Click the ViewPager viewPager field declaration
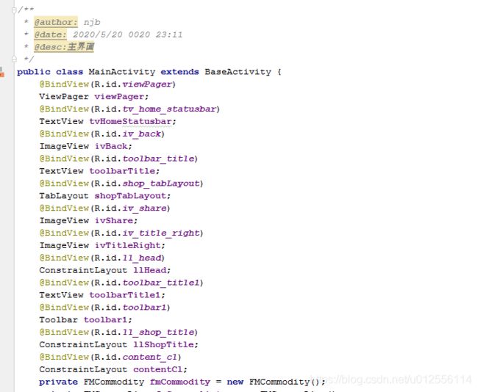 (x=94, y=97)
